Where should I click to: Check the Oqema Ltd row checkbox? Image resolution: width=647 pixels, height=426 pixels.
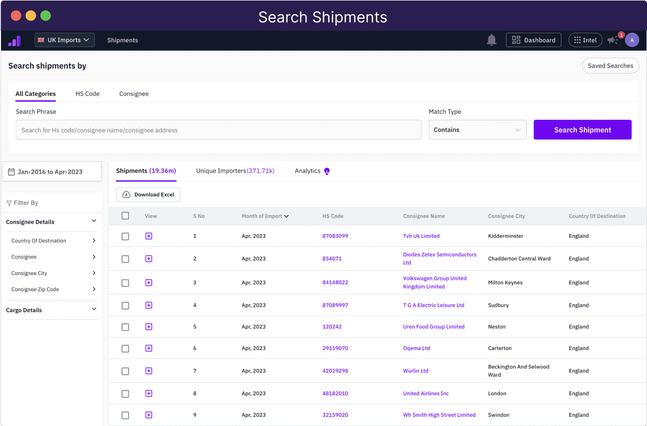click(x=125, y=348)
